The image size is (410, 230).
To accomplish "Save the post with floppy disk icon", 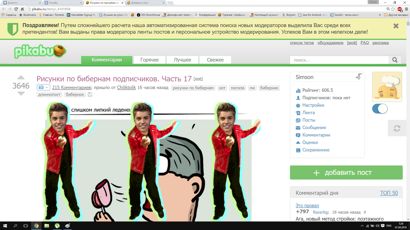I will tap(90, 94).
